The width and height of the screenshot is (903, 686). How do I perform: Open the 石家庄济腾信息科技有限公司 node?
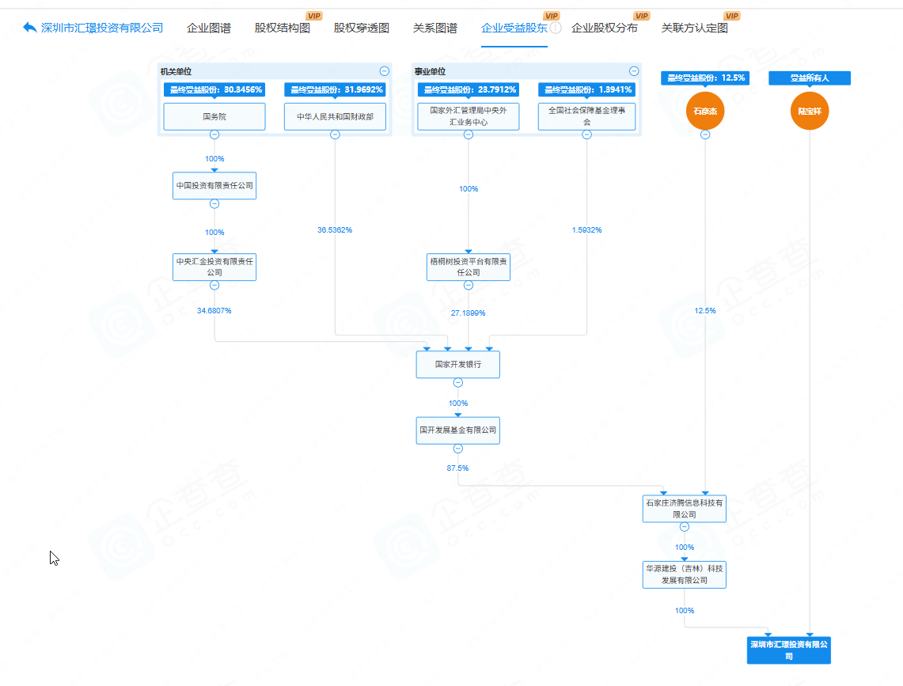pyautogui.click(x=684, y=509)
